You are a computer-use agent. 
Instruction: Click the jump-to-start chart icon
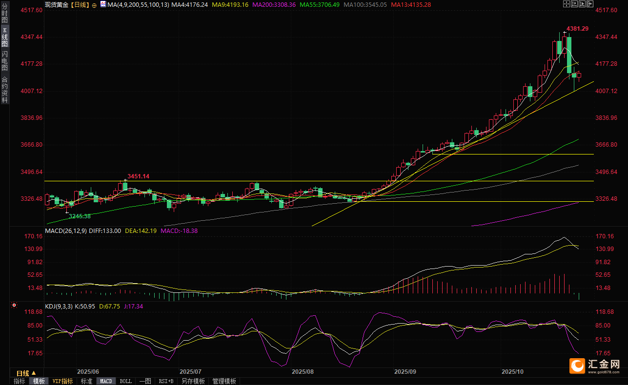click(575, 4)
